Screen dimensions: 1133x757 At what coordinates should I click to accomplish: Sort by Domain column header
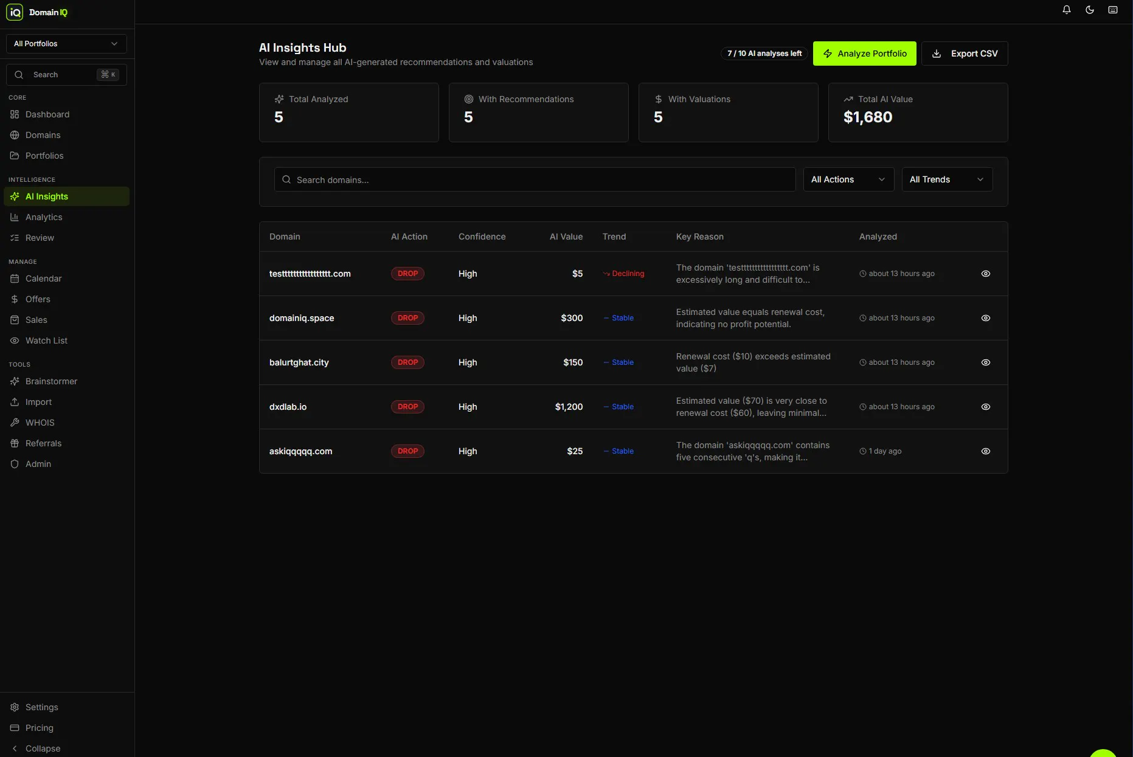[x=285, y=237]
